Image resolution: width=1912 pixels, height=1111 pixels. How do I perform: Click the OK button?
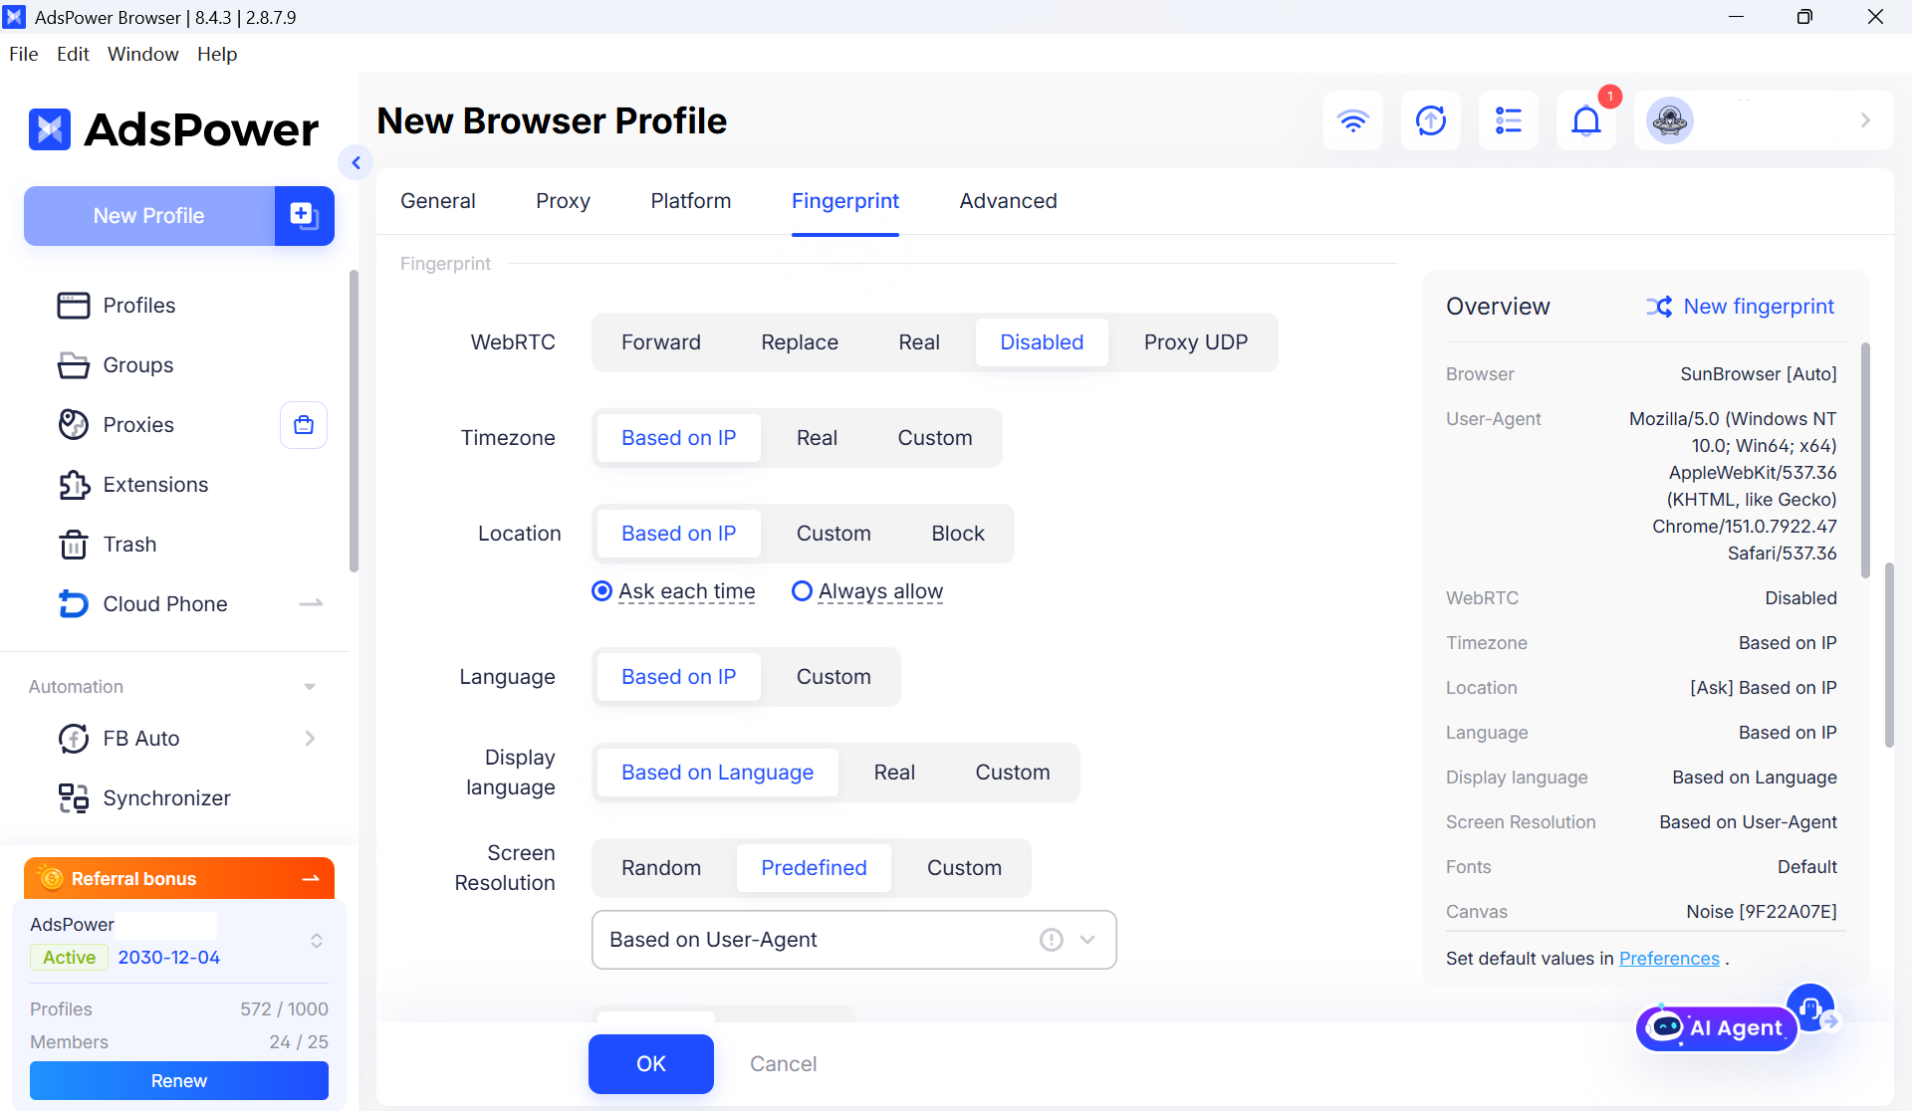651,1064
